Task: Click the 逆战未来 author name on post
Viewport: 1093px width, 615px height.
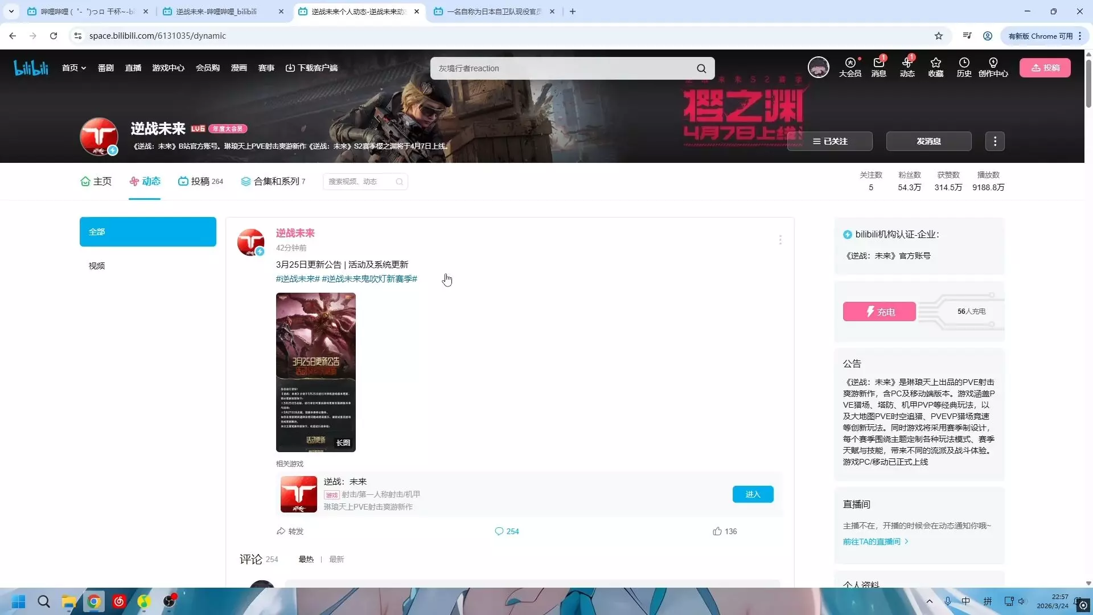Action: [295, 233]
